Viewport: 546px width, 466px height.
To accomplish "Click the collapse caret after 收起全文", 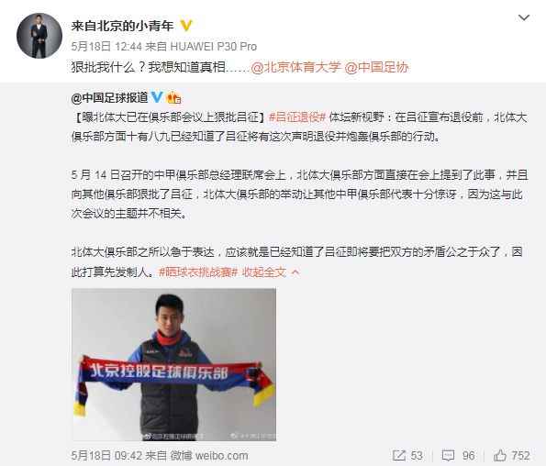I will [295, 272].
